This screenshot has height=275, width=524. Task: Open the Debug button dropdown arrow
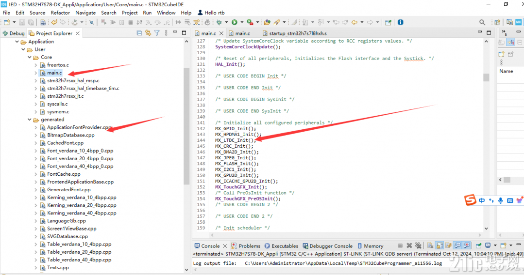tap(226, 22)
